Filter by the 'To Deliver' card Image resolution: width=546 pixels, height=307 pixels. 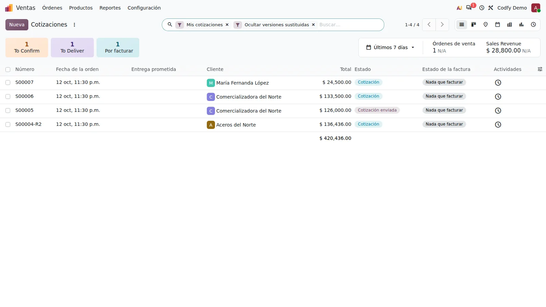tap(72, 47)
